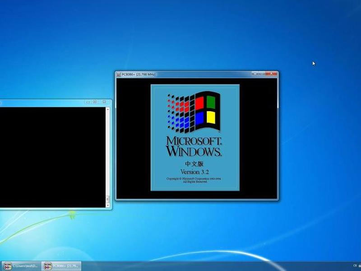
Task: Click the CK text in system tray
Action: click(355, 266)
